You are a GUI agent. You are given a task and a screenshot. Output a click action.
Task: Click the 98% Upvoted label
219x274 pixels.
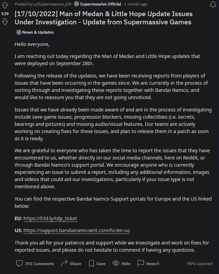pyautogui.click(x=199, y=264)
